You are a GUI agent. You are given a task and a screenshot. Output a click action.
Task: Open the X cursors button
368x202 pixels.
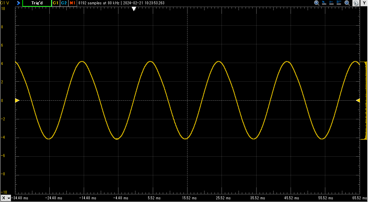click(4, 198)
